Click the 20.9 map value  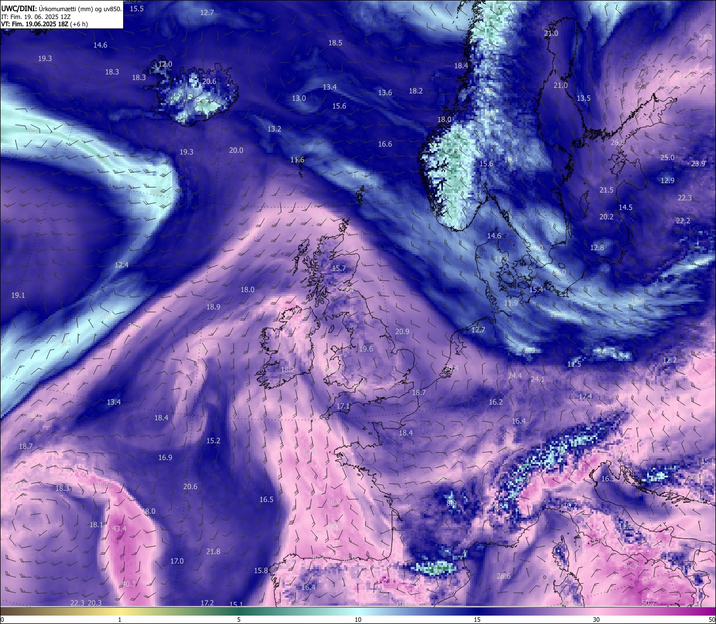click(402, 331)
